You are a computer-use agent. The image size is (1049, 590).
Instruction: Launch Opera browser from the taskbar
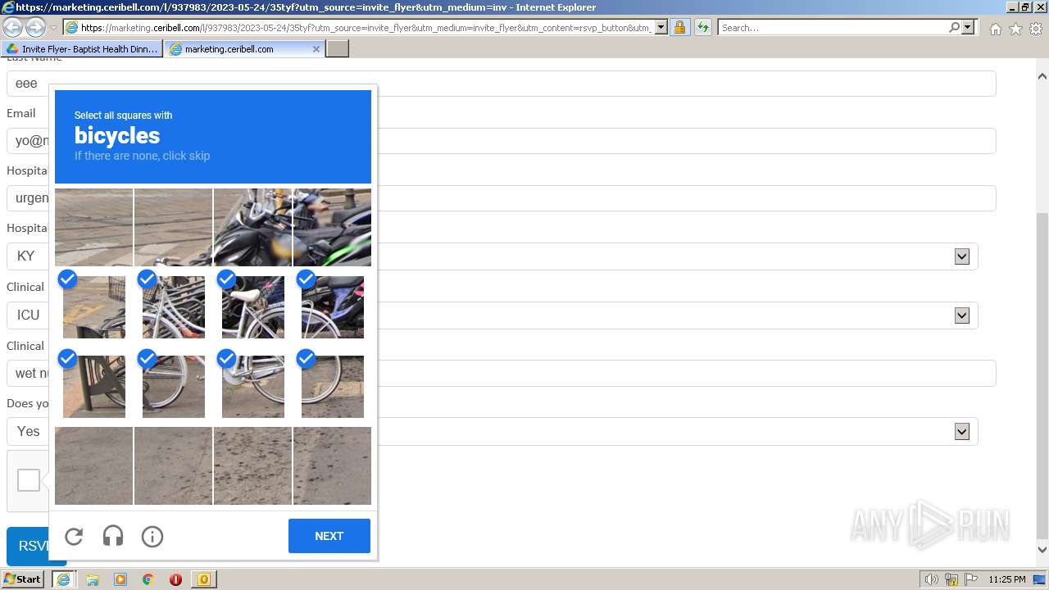(x=175, y=579)
